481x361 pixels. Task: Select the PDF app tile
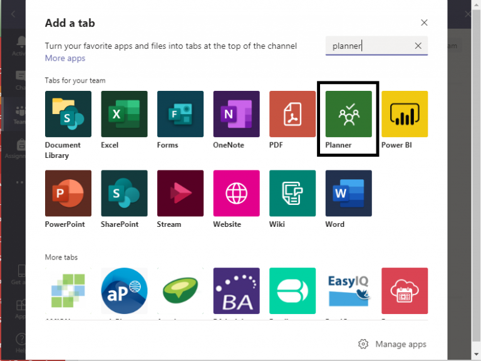pos(292,114)
